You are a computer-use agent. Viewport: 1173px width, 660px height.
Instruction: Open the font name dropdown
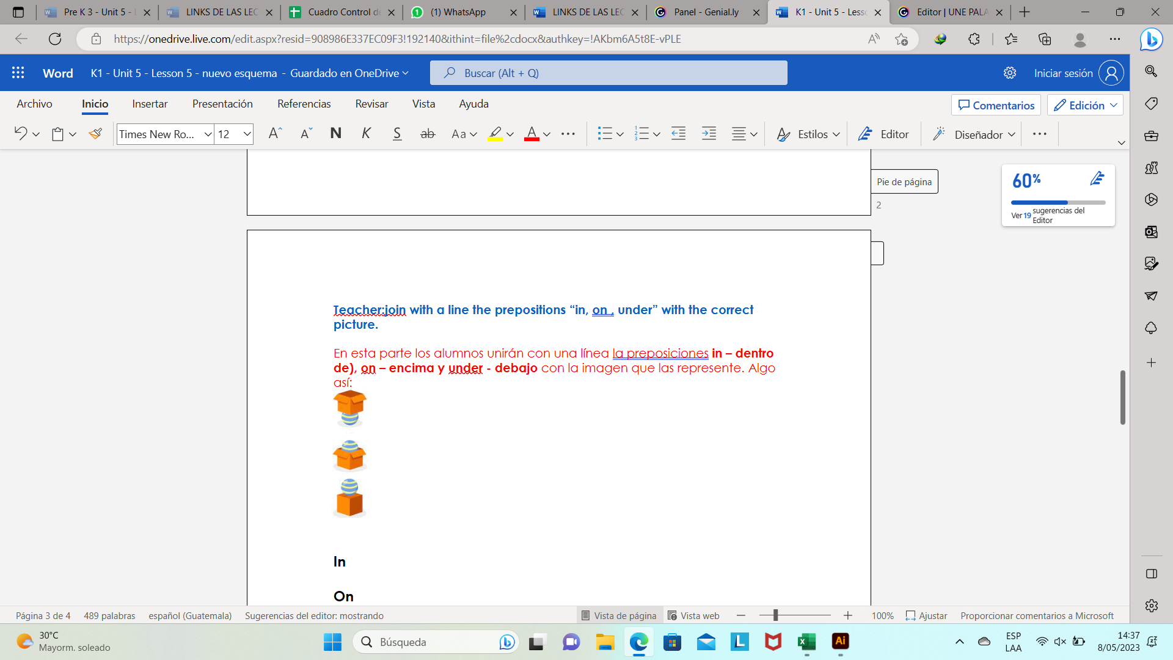[x=208, y=134]
